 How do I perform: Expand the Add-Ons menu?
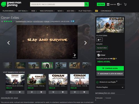click(71, 11)
